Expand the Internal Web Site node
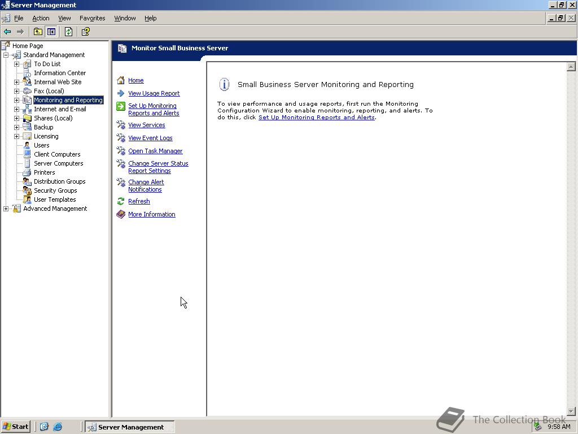This screenshot has height=434, width=578. tap(16, 82)
